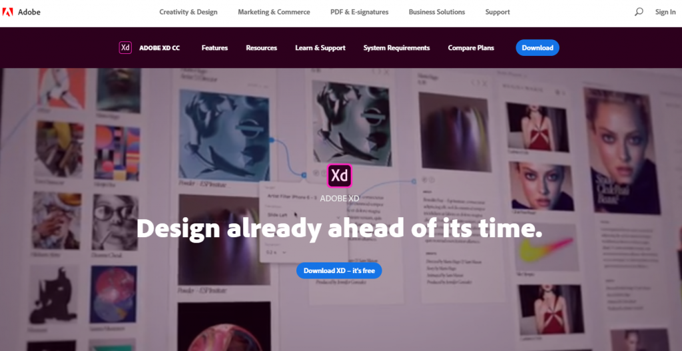Click the blue Download button in navbar

point(537,48)
